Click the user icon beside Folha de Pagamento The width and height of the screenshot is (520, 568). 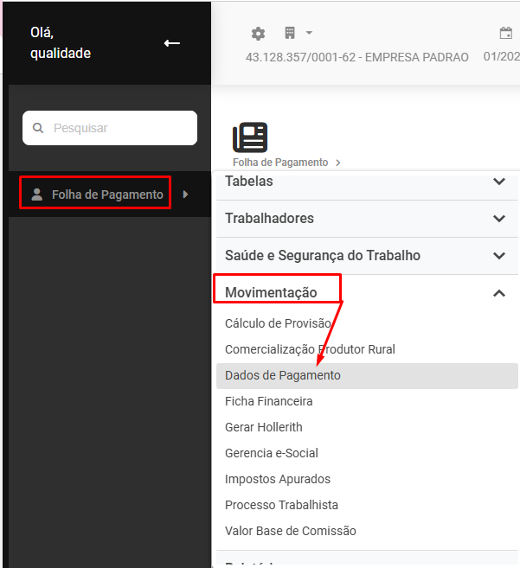36,195
